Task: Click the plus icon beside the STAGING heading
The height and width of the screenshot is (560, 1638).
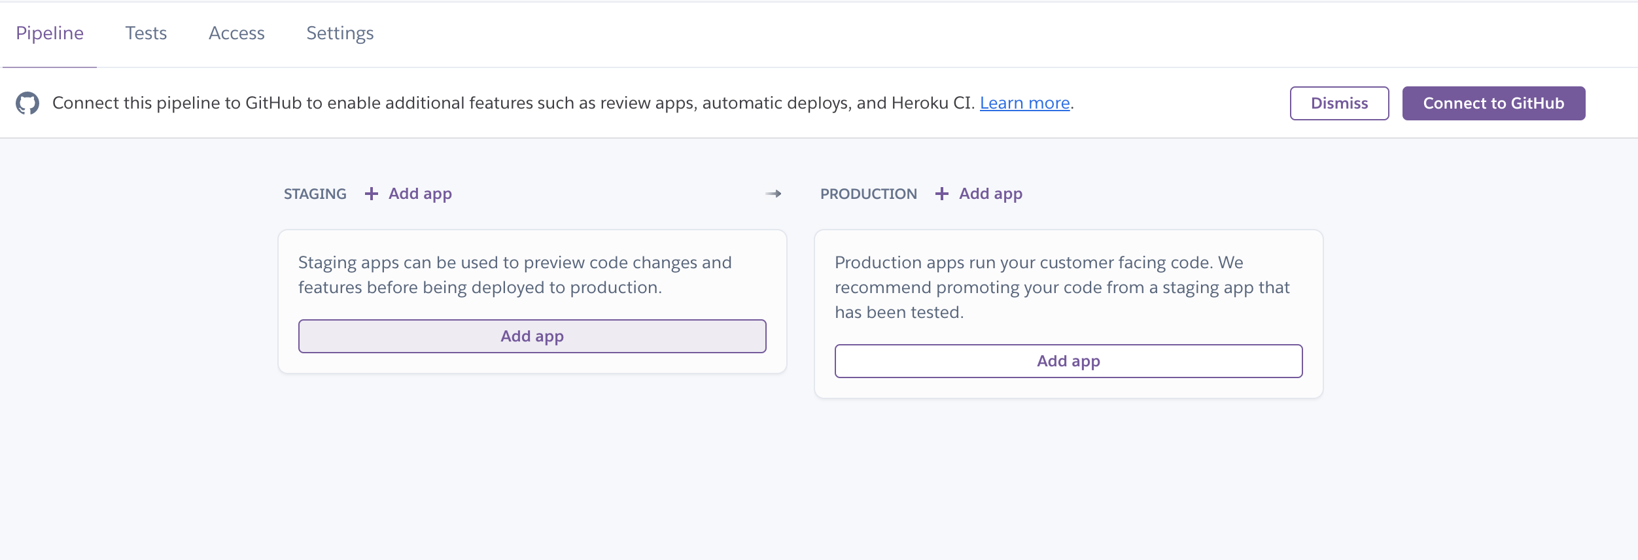Action: tap(372, 194)
